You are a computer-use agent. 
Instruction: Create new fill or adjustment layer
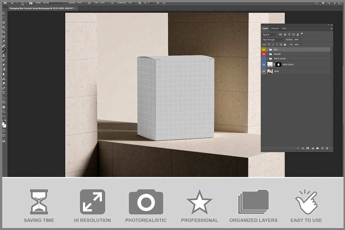click(x=313, y=148)
